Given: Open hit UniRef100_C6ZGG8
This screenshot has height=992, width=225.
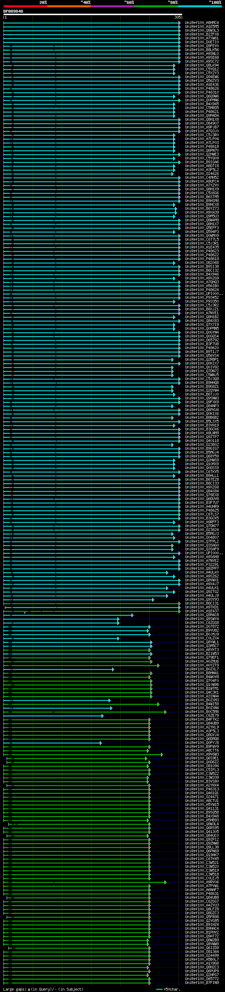Looking at the screenshot, I should (x=201, y=623).
